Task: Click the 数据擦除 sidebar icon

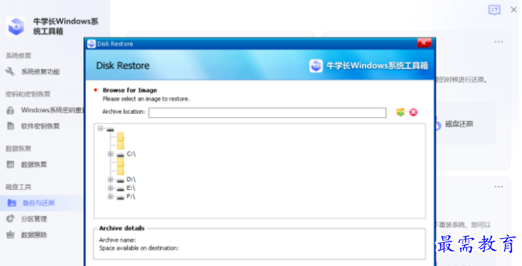Action: point(10,235)
